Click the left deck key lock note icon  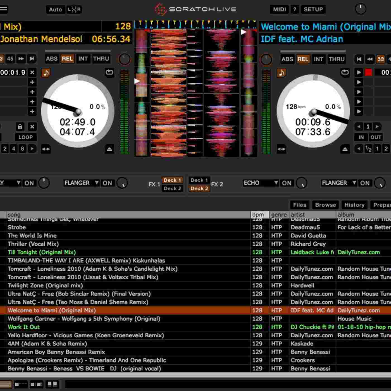46,73
